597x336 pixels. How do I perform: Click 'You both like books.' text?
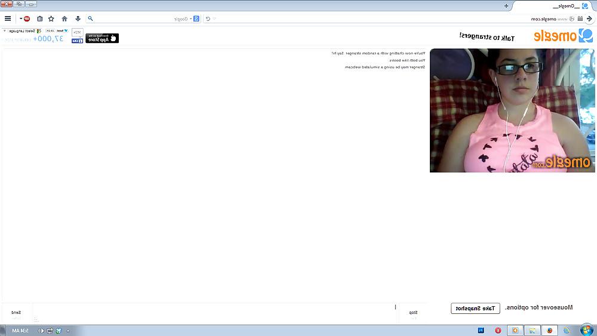pos(407,60)
